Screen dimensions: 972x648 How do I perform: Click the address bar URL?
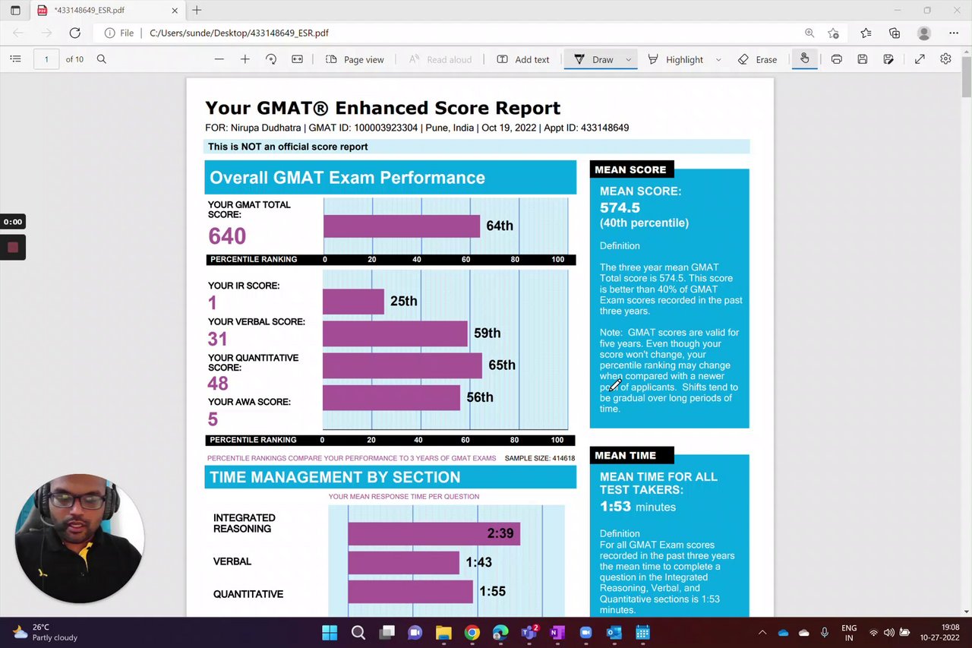coord(239,33)
